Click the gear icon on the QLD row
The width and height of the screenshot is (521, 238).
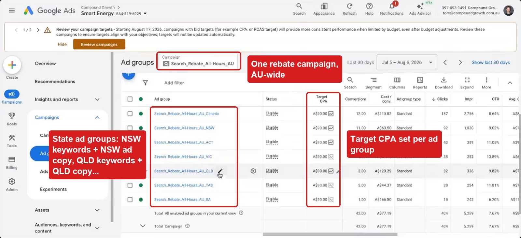click(x=253, y=171)
